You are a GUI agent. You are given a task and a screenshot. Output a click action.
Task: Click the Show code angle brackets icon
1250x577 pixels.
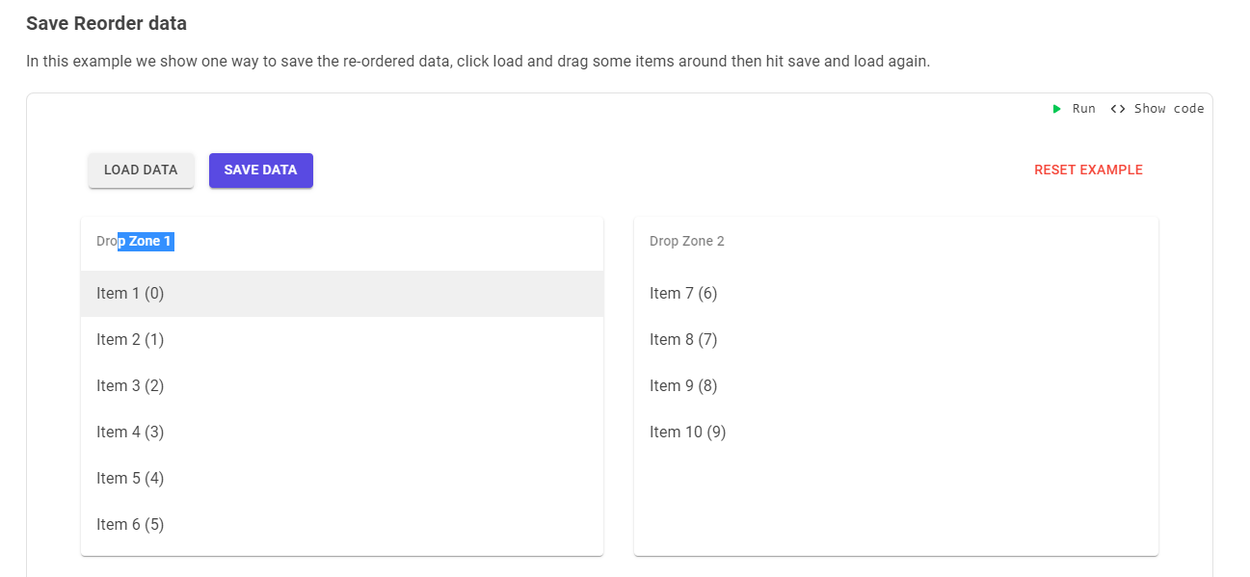pos(1117,108)
